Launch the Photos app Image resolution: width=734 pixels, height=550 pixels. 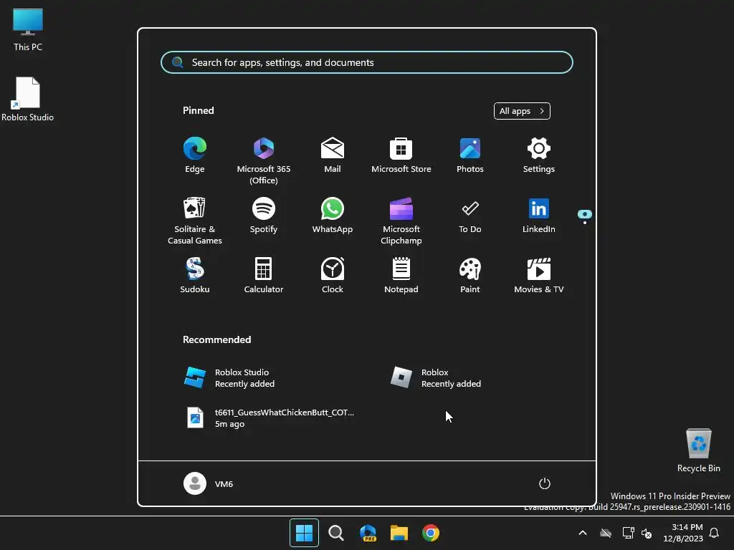pyautogui.click(x=470, y=155)
